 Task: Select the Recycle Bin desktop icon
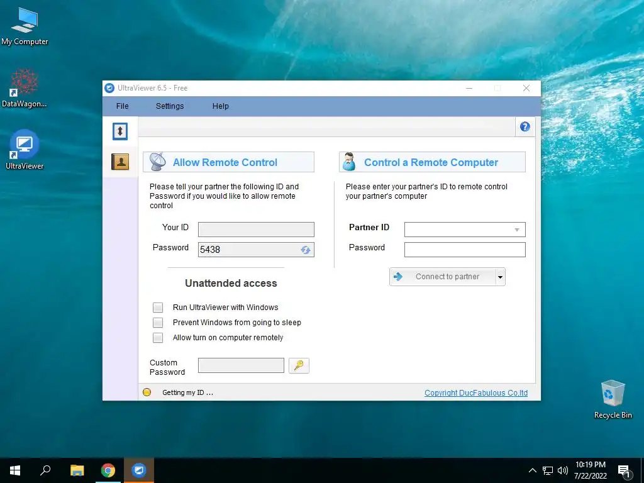point(613,399)
